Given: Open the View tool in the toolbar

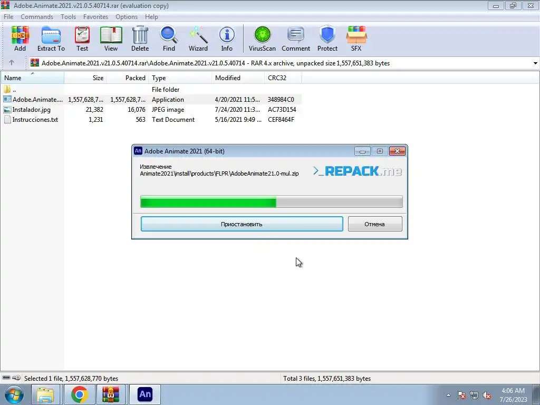Looking at the screenshot, I should (x=111, y=38).
